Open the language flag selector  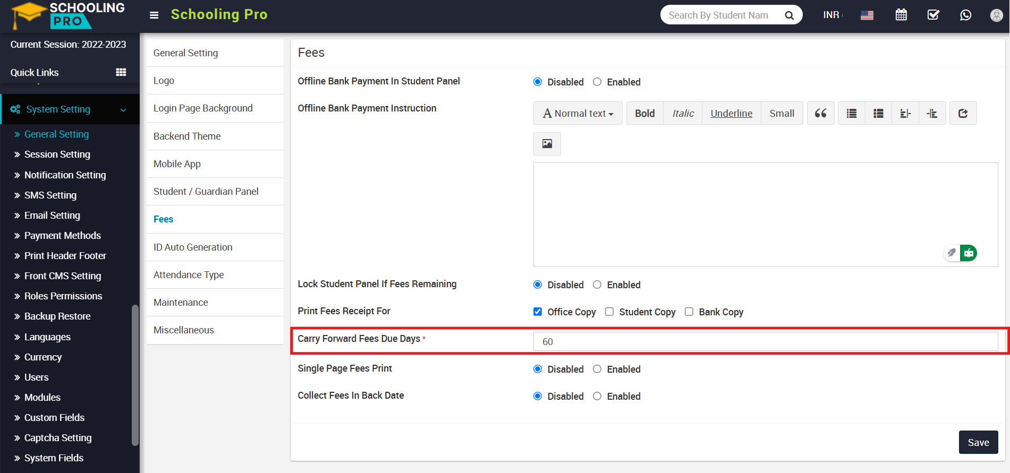tap(867, 15)
